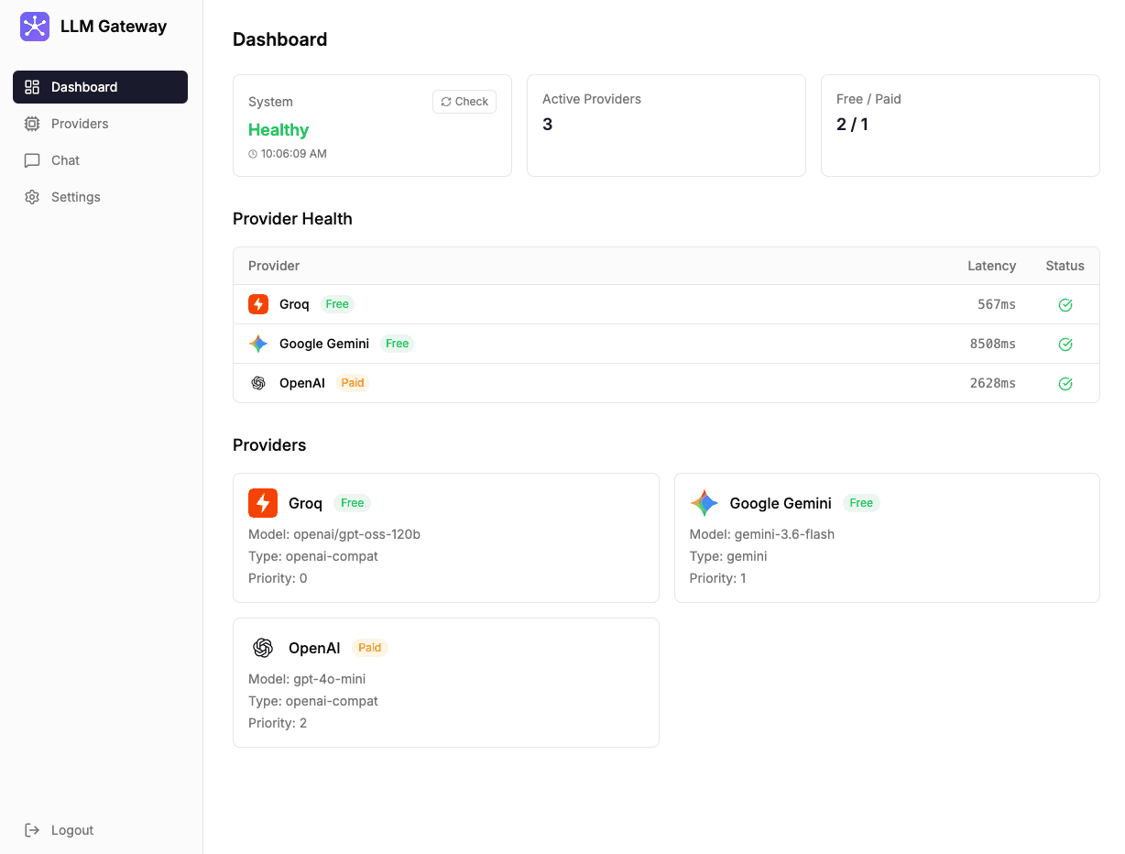Image resolution: width=1125 pixels, height=854 pixels.
Task: Click the Healthy system status text
Action: click(x=279, y=130)
